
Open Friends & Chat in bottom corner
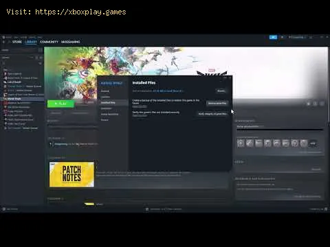[x=319, y=209]
